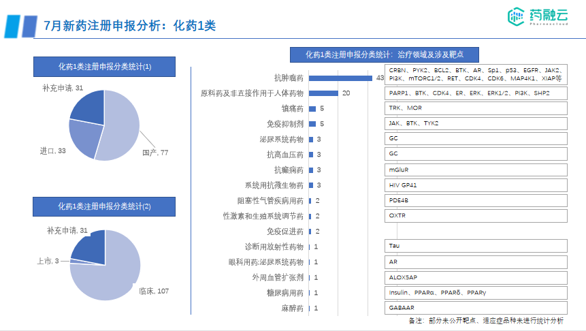Screen dimensions: 586x331
Task: Click the 外周血管扩张剂 axis label
Action: (278, 277)
